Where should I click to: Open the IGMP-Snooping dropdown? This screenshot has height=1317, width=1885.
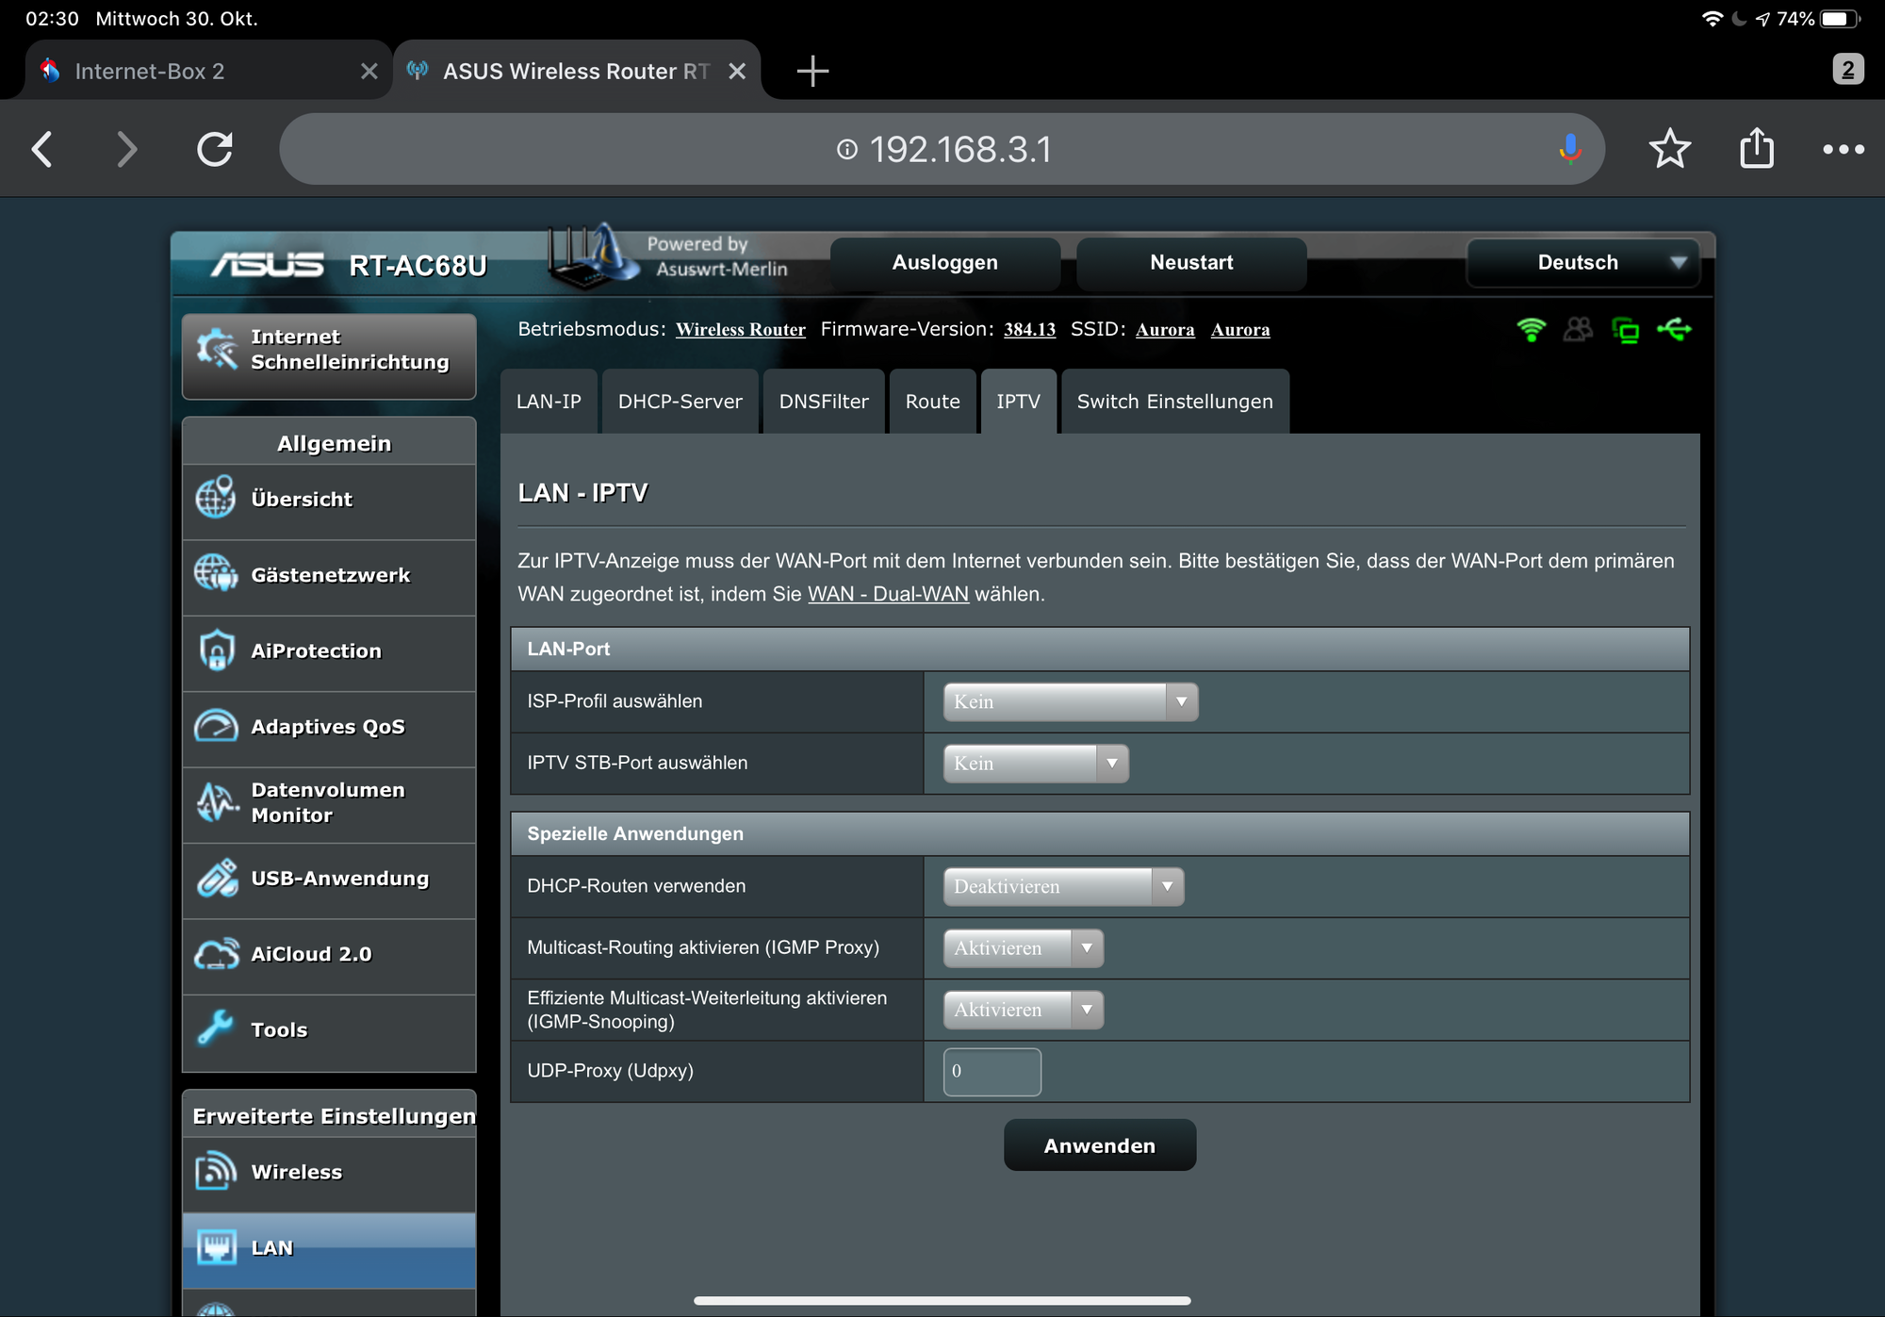(1023, 1010)
